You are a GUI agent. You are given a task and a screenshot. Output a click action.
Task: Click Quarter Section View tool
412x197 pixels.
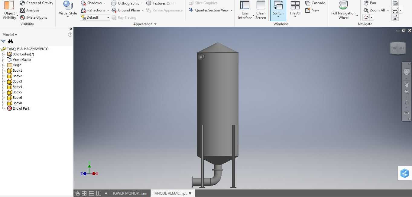(x=209, y=10)
